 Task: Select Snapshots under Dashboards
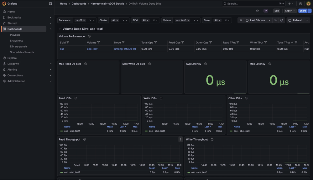coord(16,41)
